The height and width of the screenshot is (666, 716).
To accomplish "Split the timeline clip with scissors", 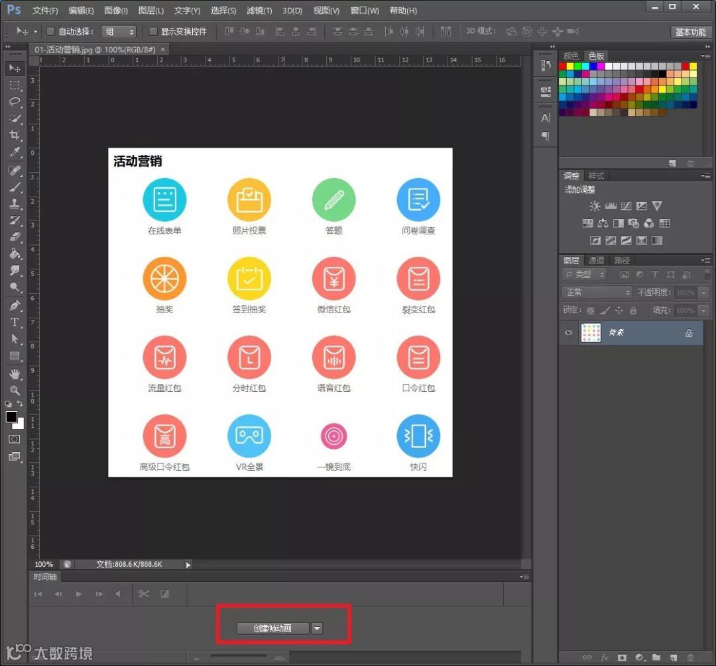I will click(144, 594).
